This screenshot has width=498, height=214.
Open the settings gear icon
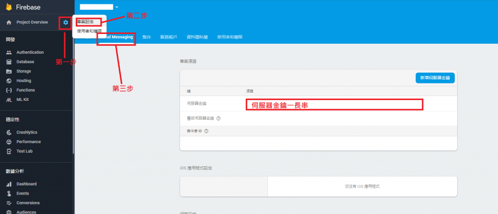click(66, 22)
